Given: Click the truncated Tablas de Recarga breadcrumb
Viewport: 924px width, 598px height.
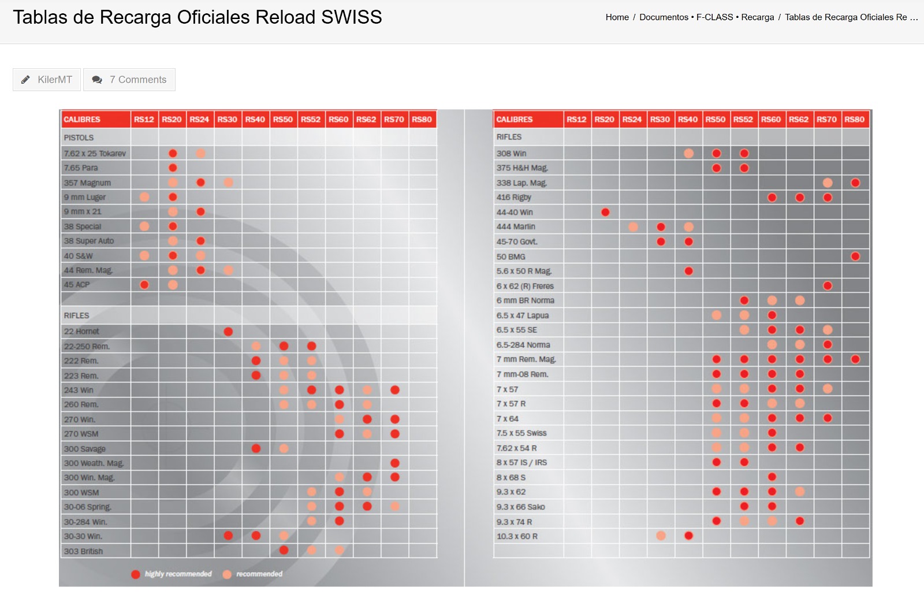Looking at the screenshot, I should (851, 17).
